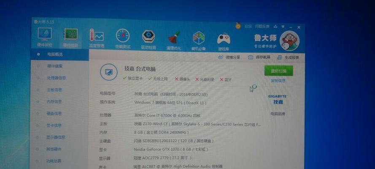
Task: Click the 技嘉 Z170-Wind-CF motherboard value
Action: click(197, 124)
